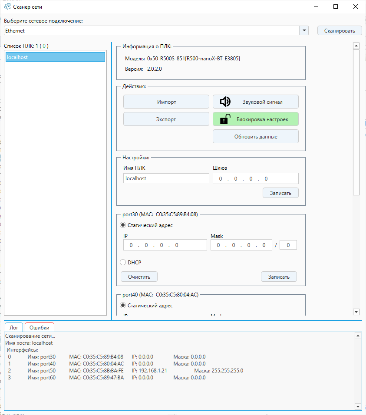Open the network connection dropdown arrow
This screenshot has height=415, width=366.
[304, 30]
